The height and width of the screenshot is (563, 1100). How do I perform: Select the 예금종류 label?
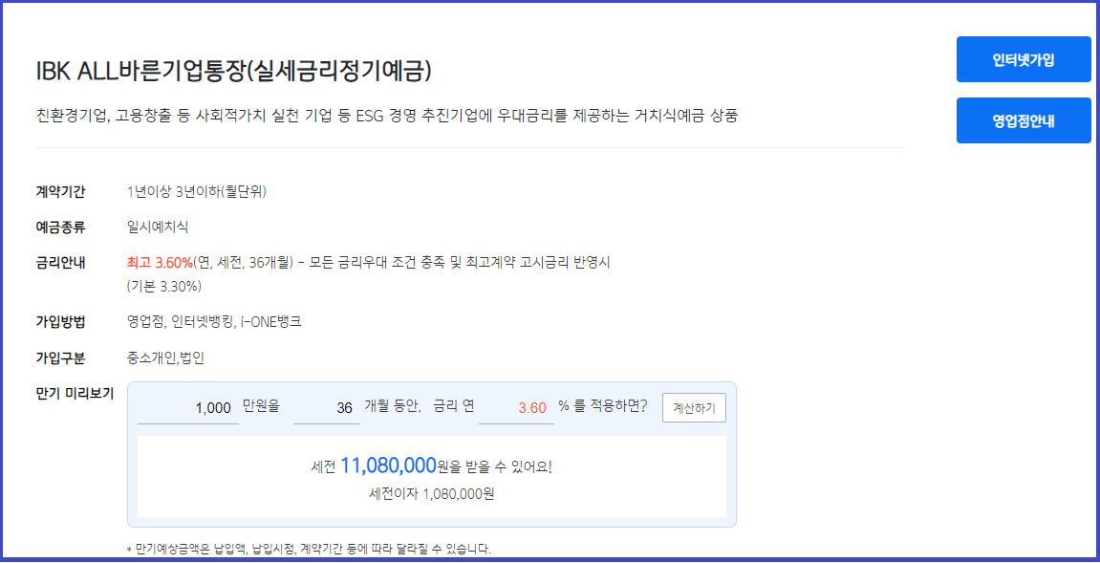(x=60, y=227)
